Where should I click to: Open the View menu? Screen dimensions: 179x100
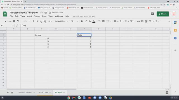(x=22, y=16)
